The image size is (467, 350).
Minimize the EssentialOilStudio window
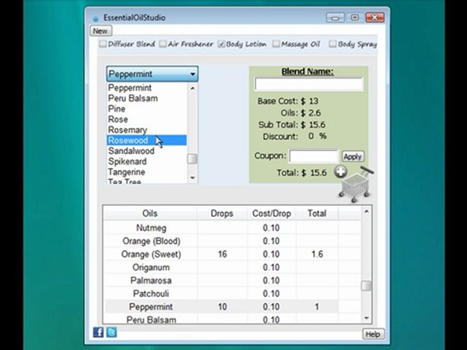[x=335, y=17]
